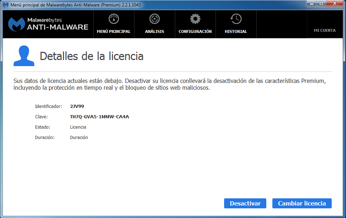Switch to the Análisis tab
The image size is (346, 218).
[x=154, y=24]
